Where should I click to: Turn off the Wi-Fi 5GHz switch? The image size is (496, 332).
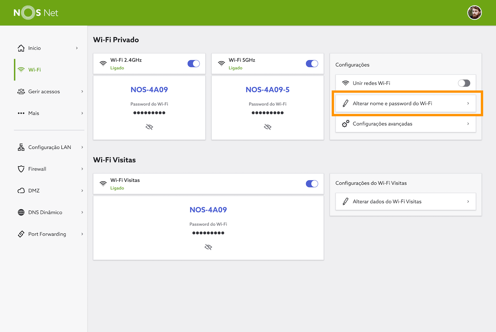pyautogui.click(x=312, y=64)
